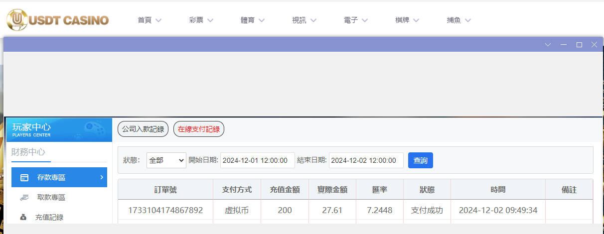Expand the 存款專區 arrow
Viewport: 604px width, 234px height.
tap(101, 177)
